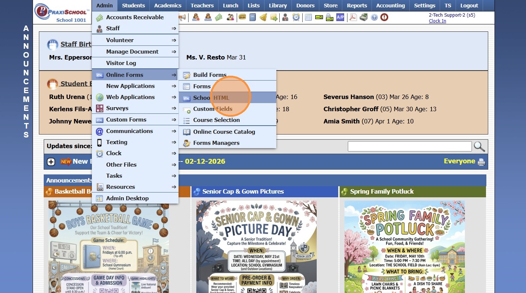Image resolution: width=526 pixels, height=293 pixels.
Task: Click the Clock In link
Action: point(437,21)
